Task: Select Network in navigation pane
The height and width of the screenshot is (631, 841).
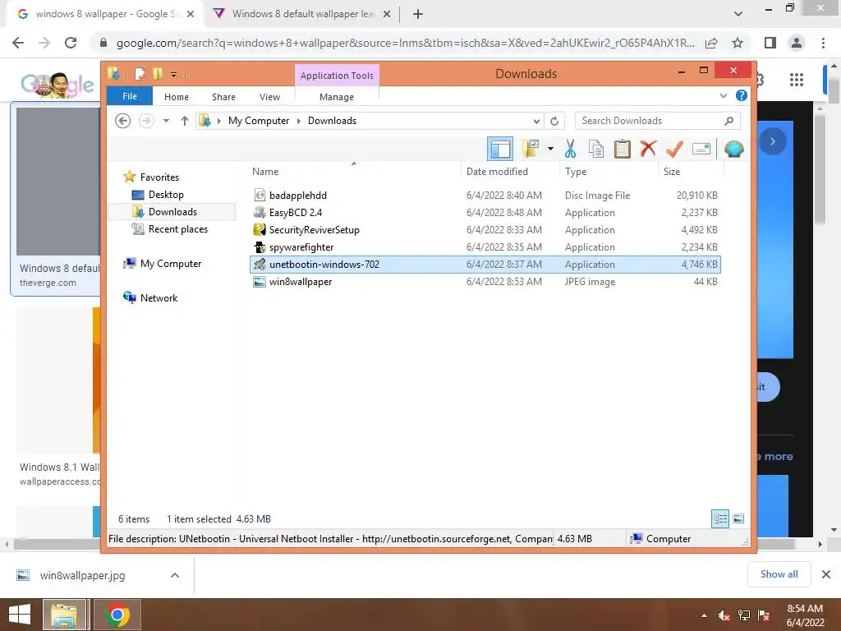Action: point(159,297)
